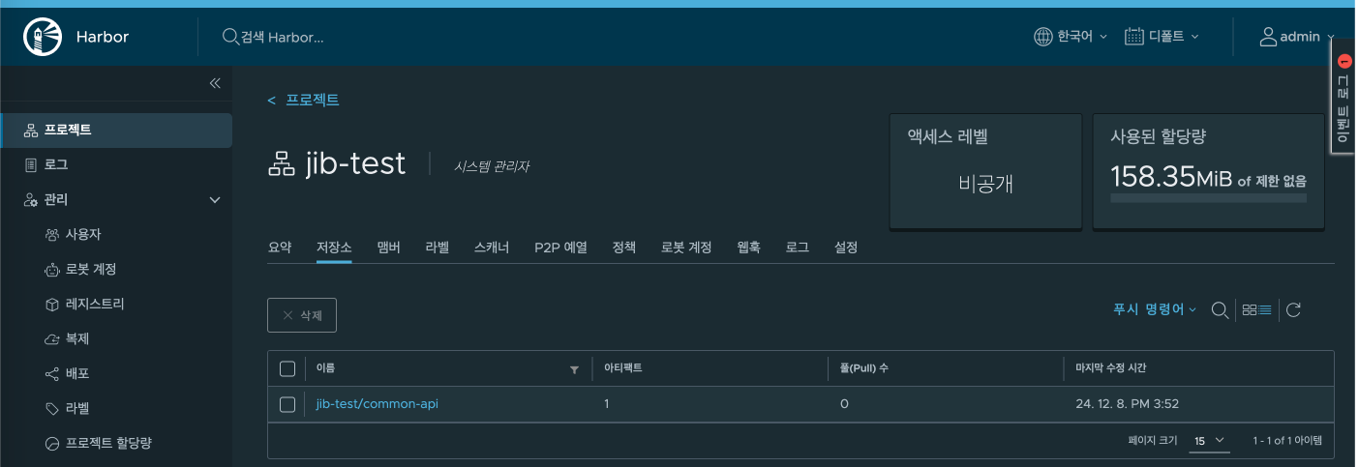Open the 로그 tab
The height and width of the screenshot is (467, 1359).
point(798,248)
